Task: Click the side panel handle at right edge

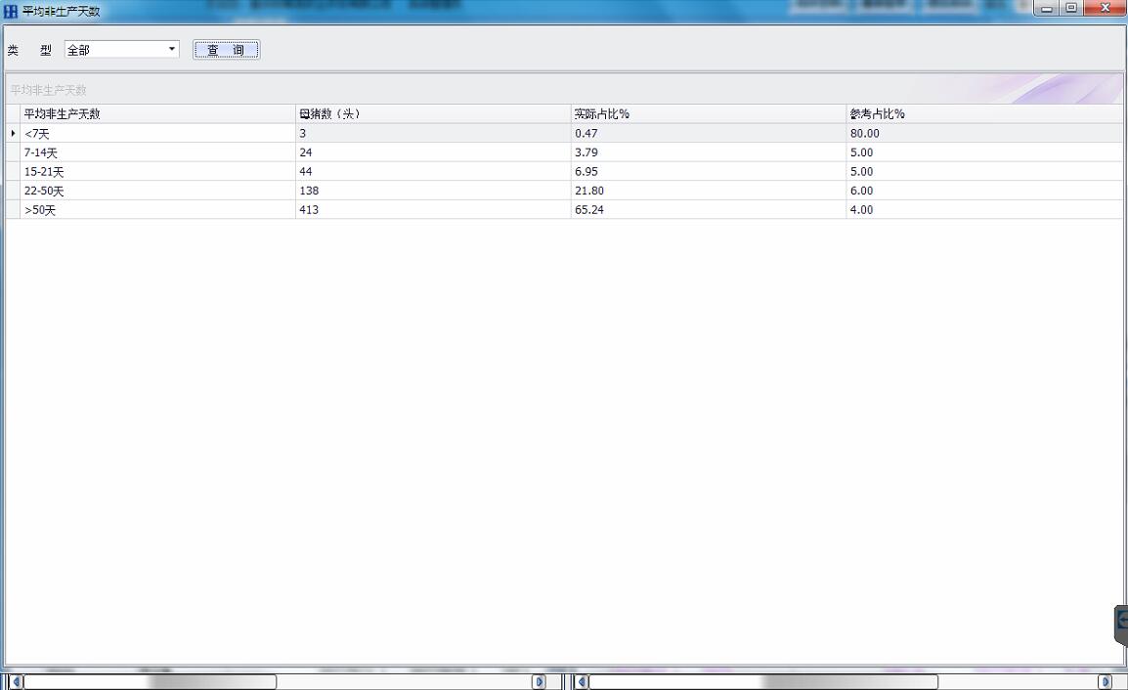Action: click(x=1121, y=625)
